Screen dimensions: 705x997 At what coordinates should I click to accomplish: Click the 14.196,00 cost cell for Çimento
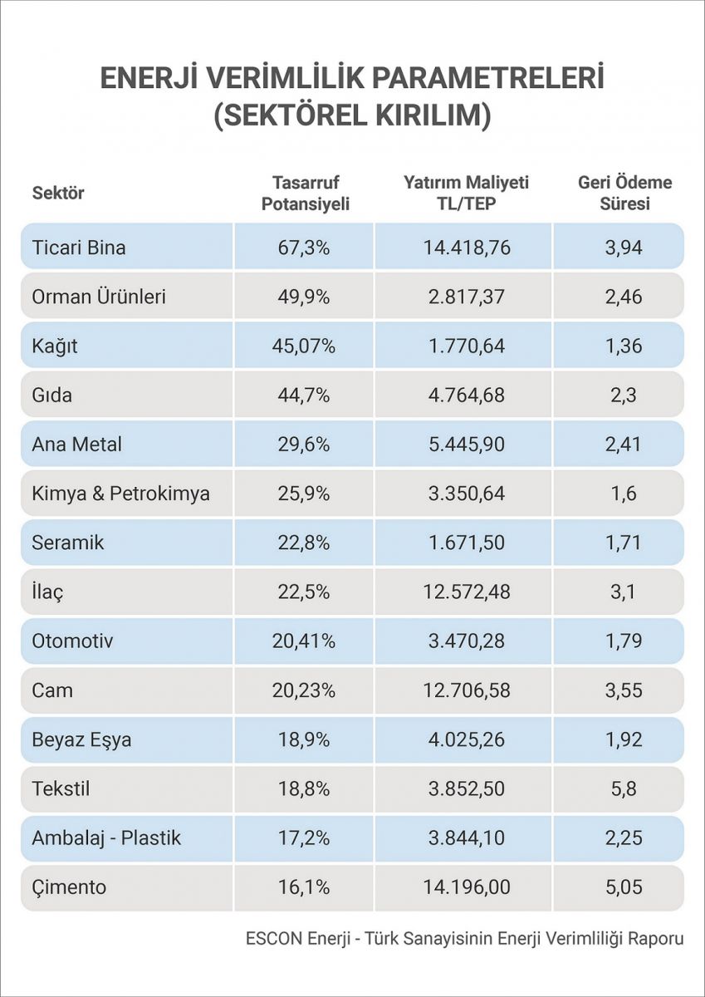[466, 887]
